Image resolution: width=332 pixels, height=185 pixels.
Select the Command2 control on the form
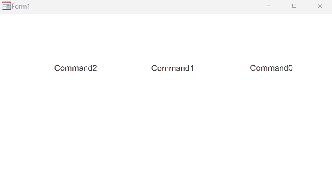tap(75, 68)
